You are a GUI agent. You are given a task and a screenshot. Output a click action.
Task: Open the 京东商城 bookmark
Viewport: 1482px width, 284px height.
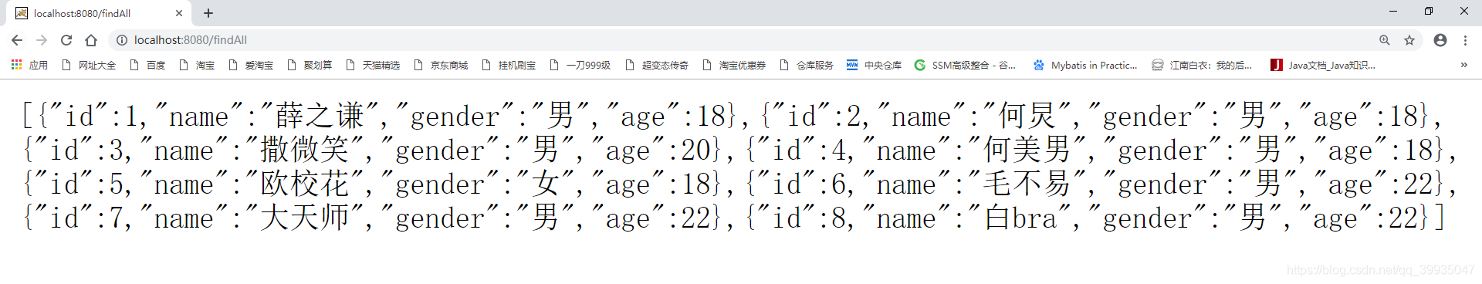click(x=441, y=66)
